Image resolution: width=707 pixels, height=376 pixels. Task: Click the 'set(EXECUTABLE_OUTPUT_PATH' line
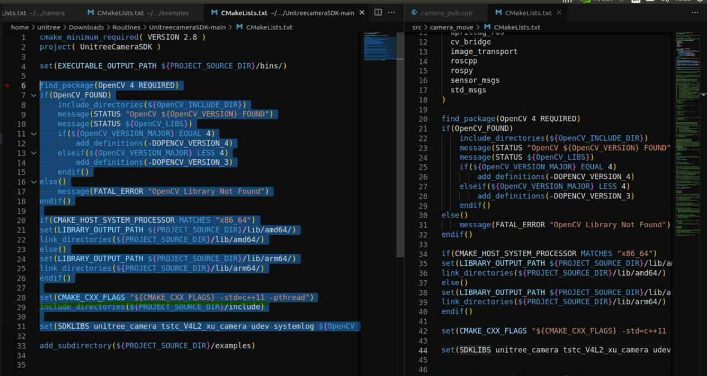point(163,66)
